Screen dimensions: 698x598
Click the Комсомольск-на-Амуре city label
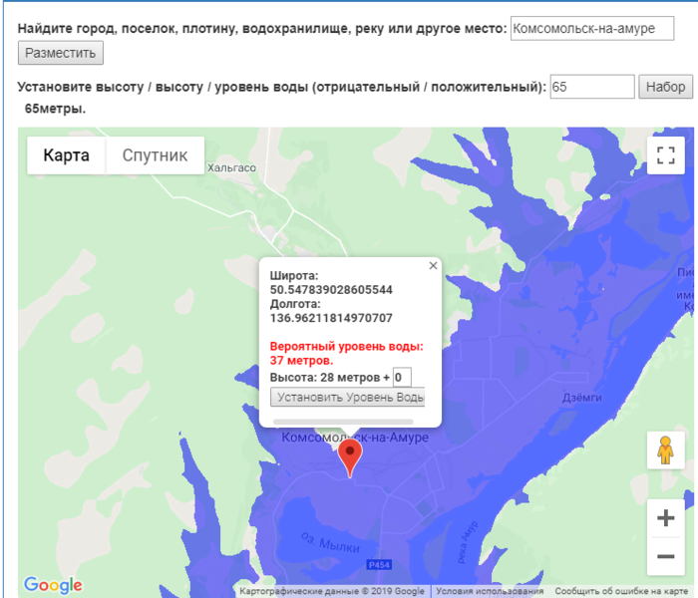pyautogui.click(x=355, y=438)
